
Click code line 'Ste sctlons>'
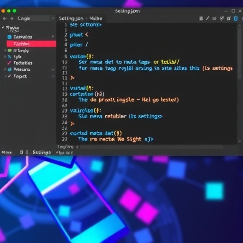pyautogui.click(x=85, y=25)
